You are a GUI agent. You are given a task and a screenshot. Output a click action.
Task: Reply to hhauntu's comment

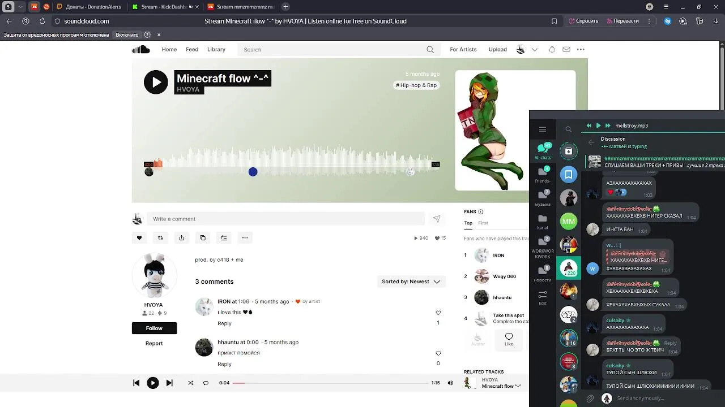224,364
